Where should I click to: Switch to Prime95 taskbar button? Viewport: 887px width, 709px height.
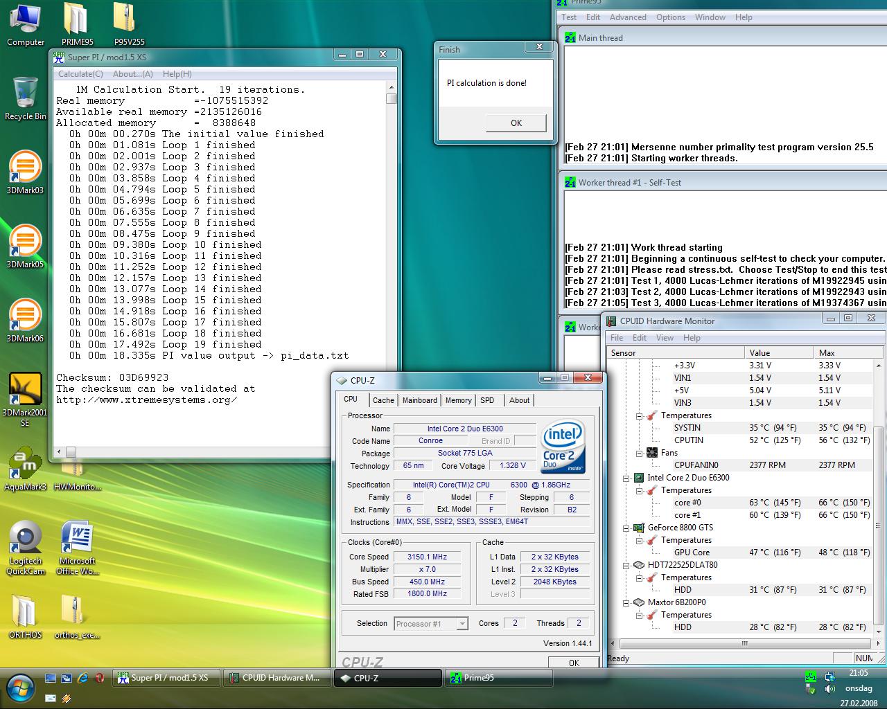pos(499,678)
